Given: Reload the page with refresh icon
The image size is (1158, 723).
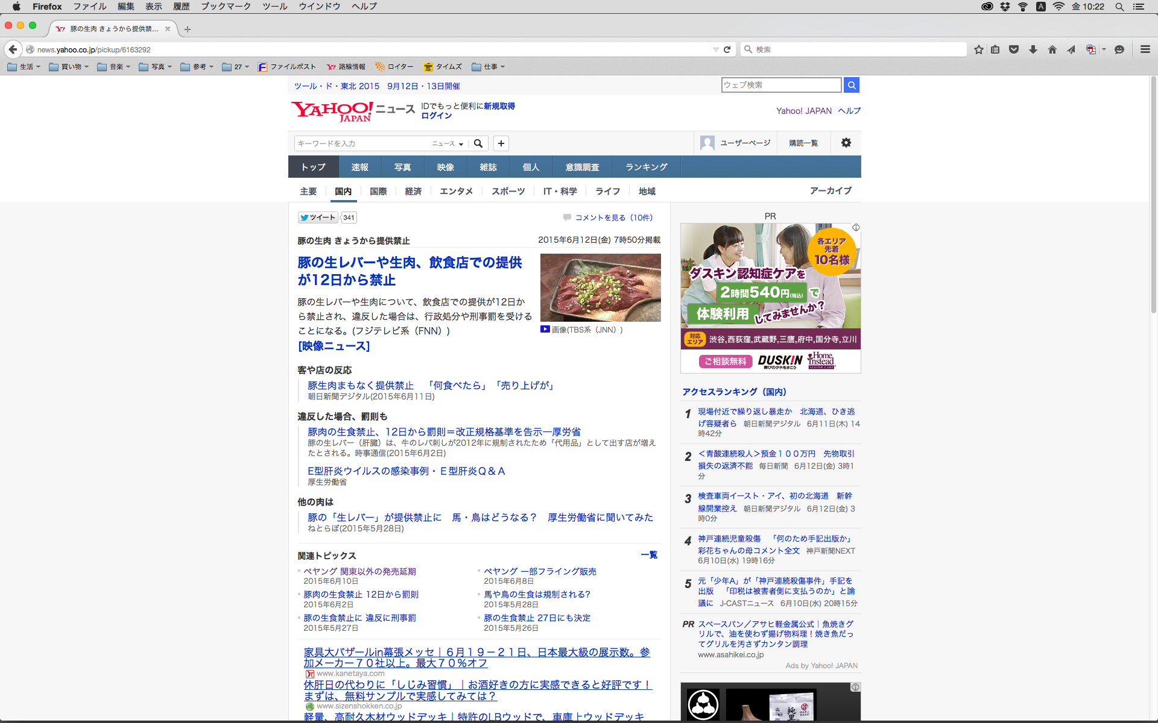Looking at the screenshot, I should coord(727,49).
